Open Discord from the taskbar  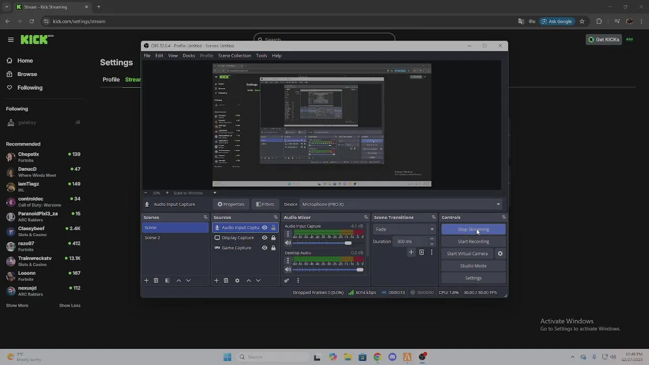tap(392, 357)
